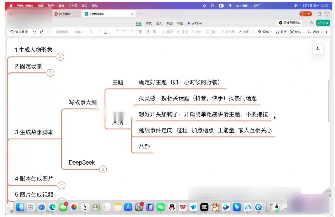This screenshot has height=217, width=335.
Task: Select the 3.生成故事脚本 node
Action: pyautogui.click(x=34, y=132)
